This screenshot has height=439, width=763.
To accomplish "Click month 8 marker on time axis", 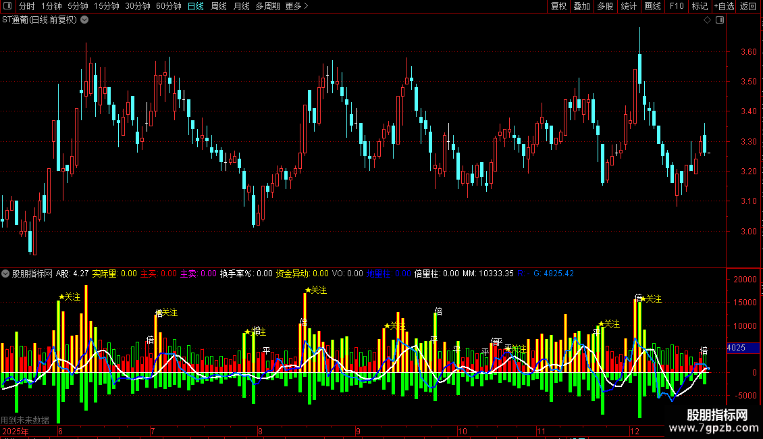I will click(x=261, y=431).
